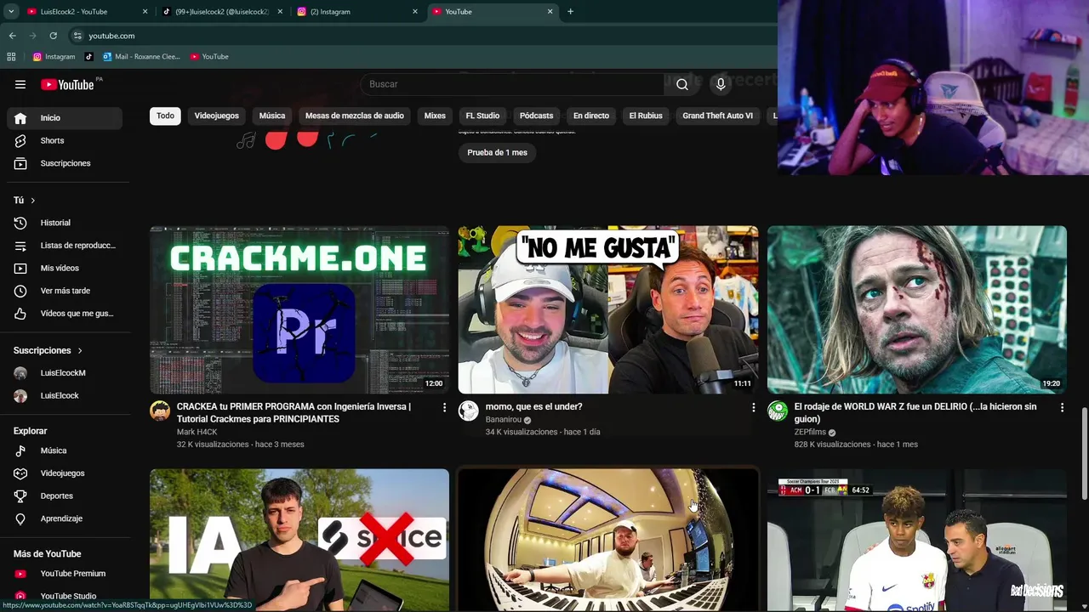Click the search magnifier button
This screenshot has width=1089, height=612.
coord(682,84)
